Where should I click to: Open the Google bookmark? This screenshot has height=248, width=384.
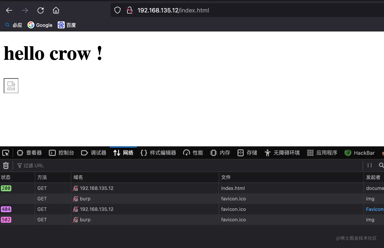point(40,25)
